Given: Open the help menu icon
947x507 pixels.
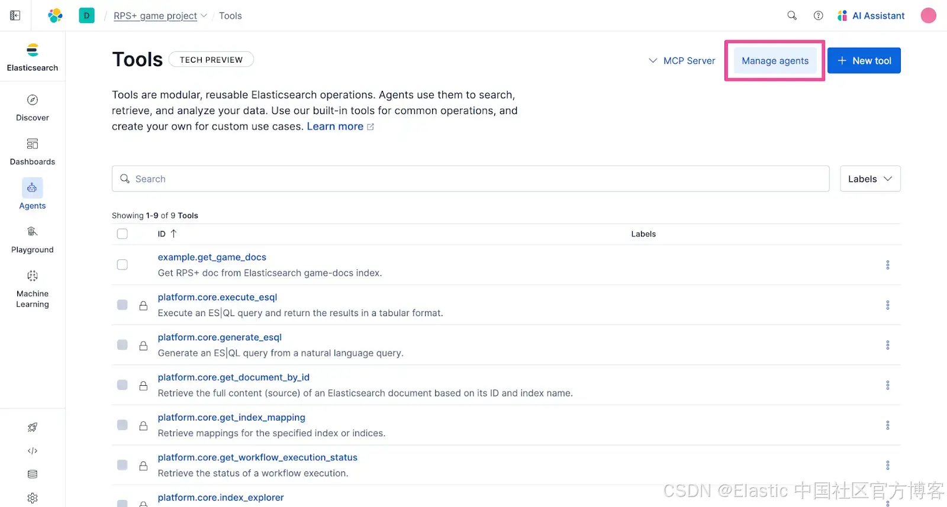Looking at the screenshot, I should click(x=818, y=15).
